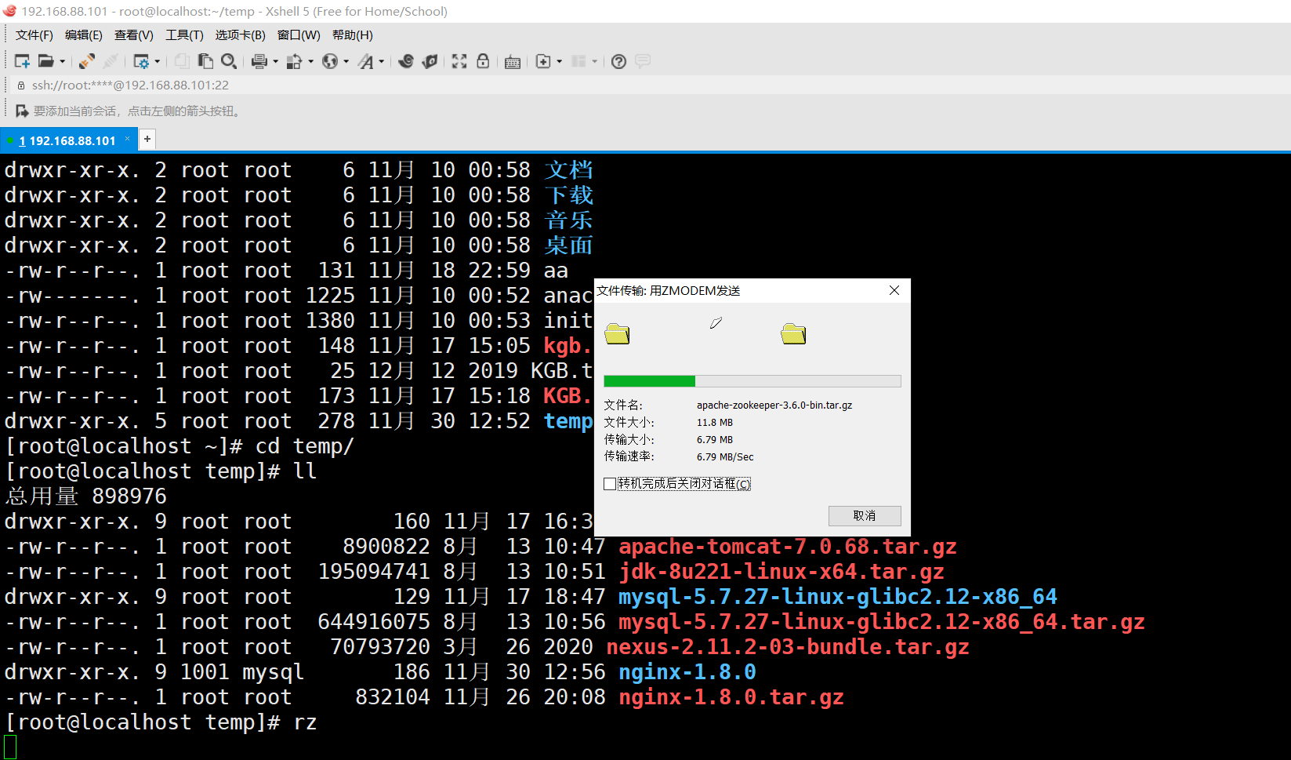Expand the new tab dropdown arrow

[559, 61]
